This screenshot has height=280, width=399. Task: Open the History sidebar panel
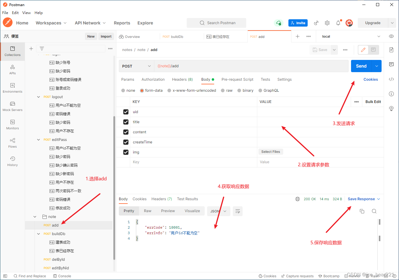point(13,161)
